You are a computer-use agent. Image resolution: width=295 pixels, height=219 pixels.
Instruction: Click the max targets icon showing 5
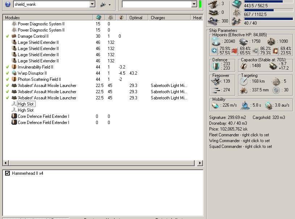click(276, 81)
